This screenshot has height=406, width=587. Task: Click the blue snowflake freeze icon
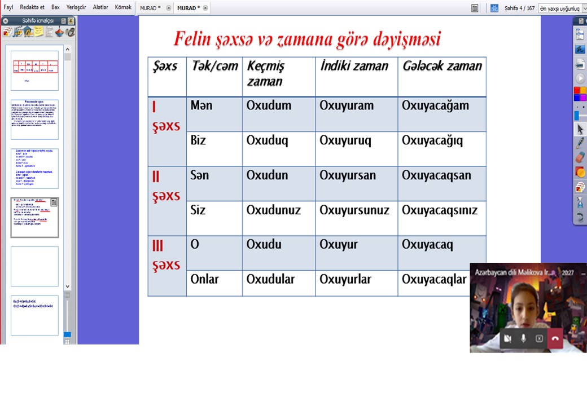(x=494, y=8)
